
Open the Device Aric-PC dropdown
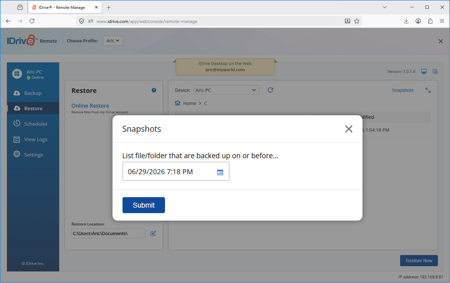pos(226,90)
